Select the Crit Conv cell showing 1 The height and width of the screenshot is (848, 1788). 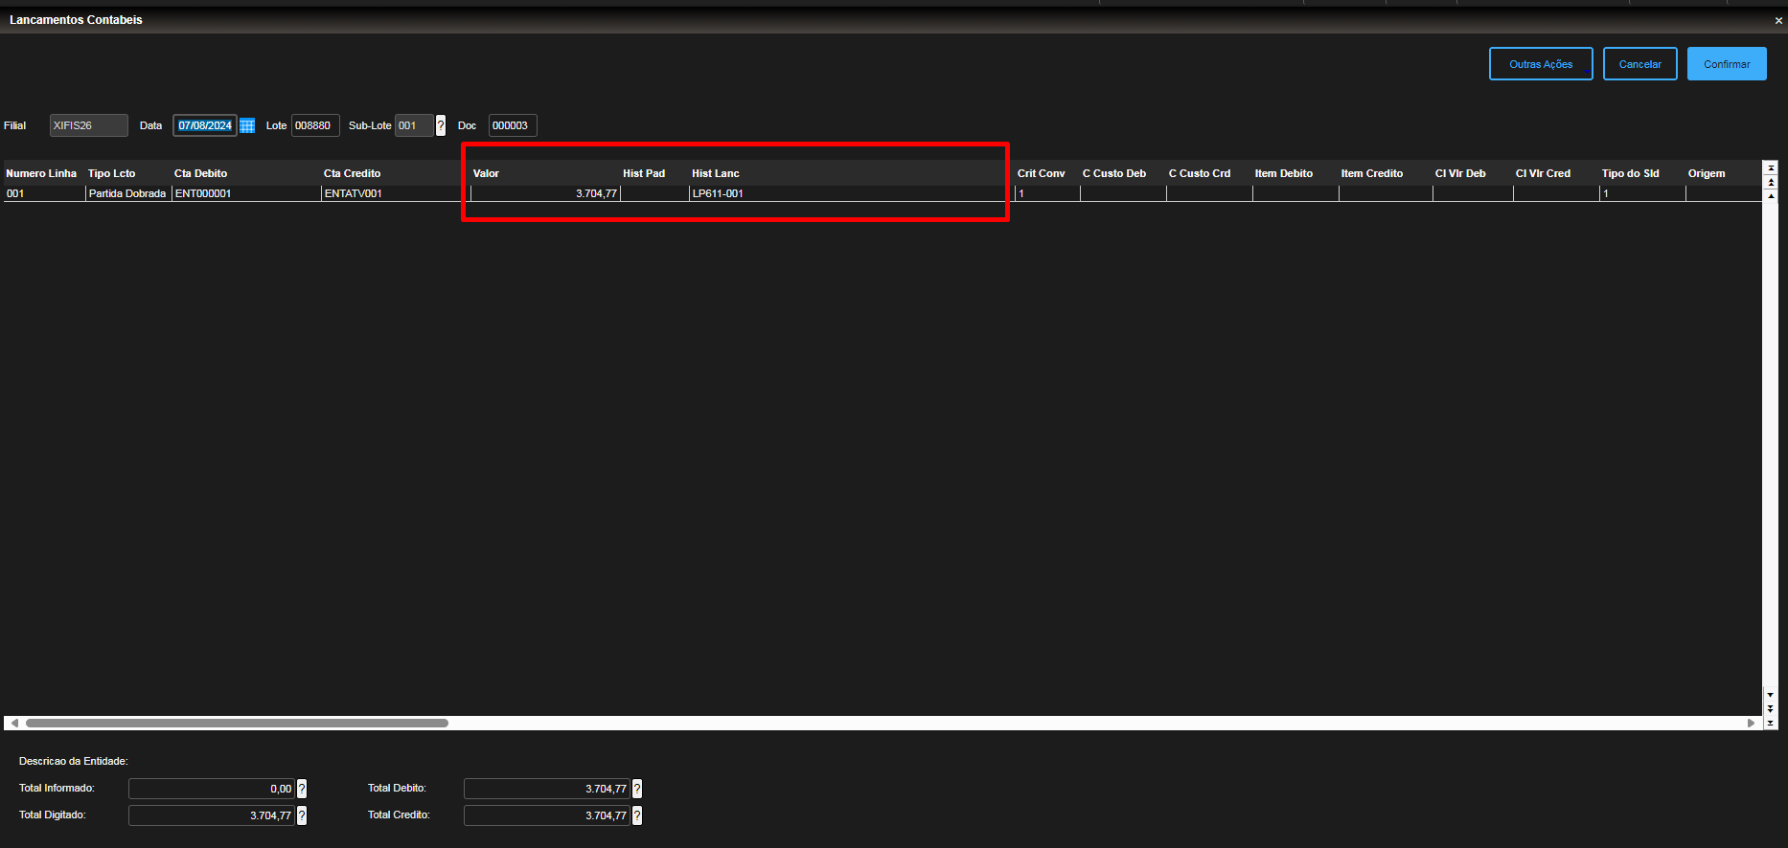(x=1047, y=193)
